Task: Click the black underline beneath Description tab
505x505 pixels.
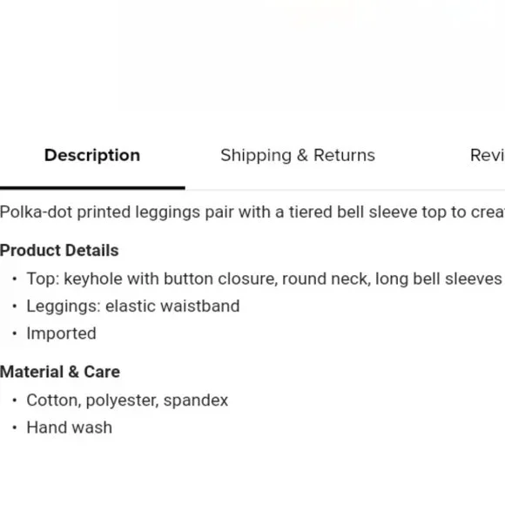Action: pos(92,188)
